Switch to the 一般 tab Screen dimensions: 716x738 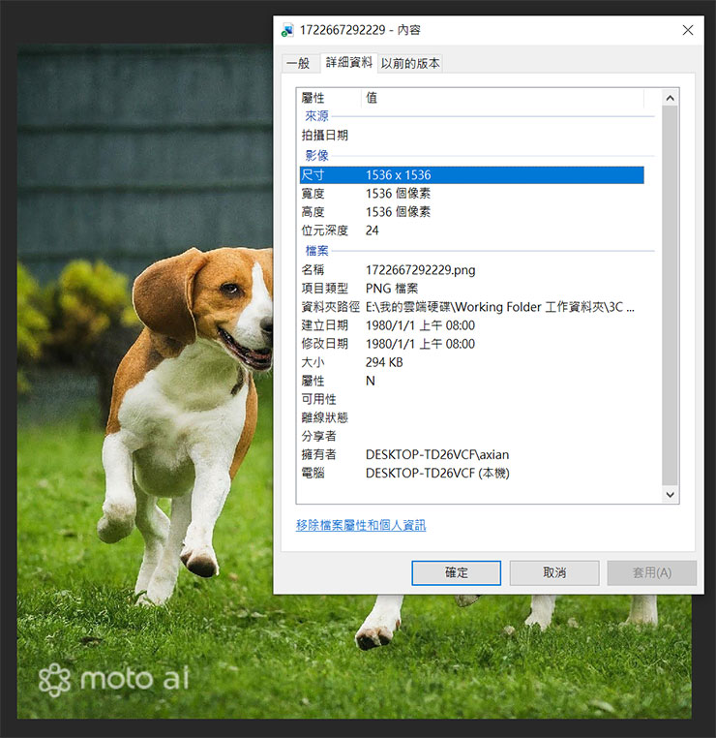(298, 63)
